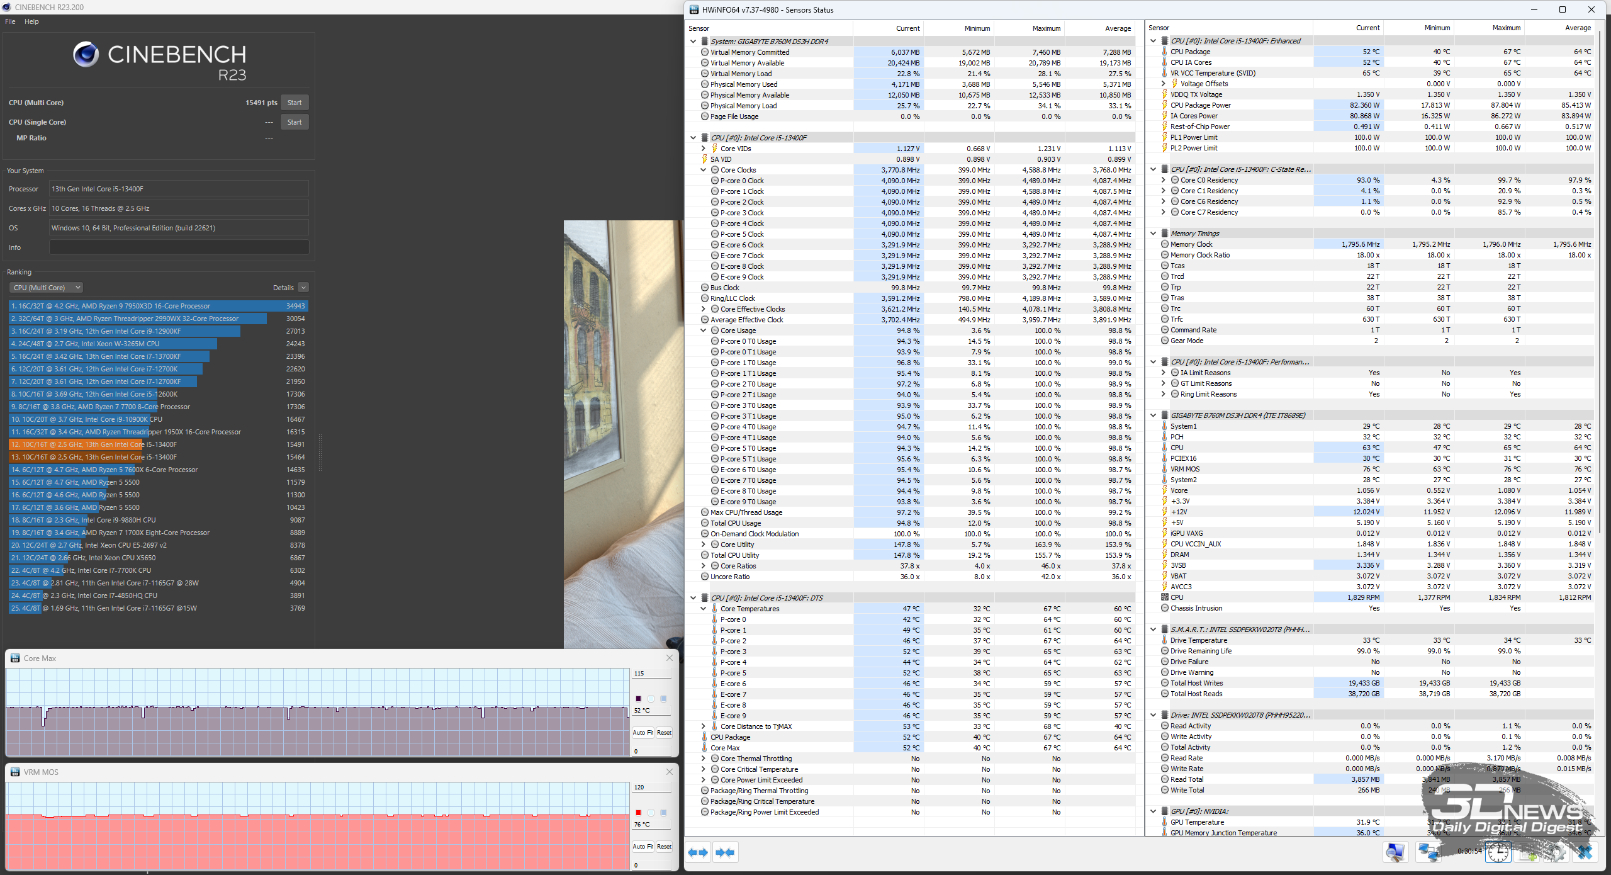
Task: Click the CPU fan RPM icon row
Action: [x=1165, y=597]
